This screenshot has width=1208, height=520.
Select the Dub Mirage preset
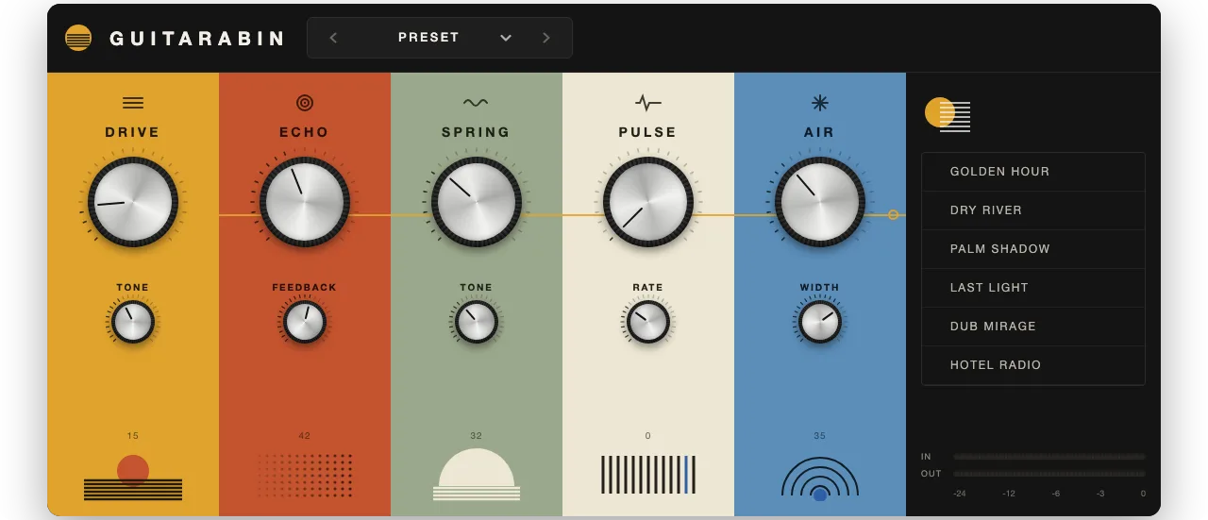1033,327
